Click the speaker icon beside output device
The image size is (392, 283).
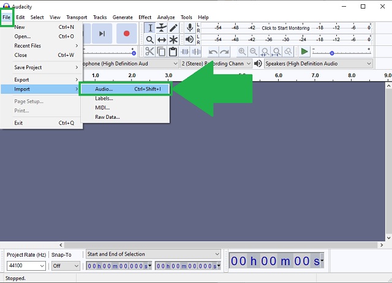[258, 64]
